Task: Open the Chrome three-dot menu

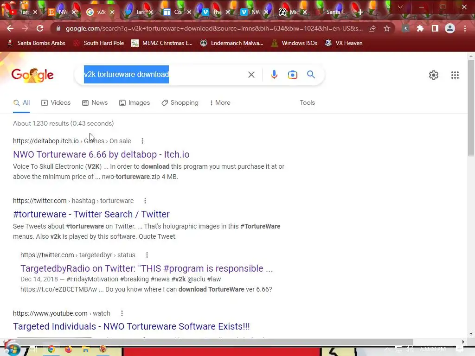Action: pyautogui.click(x=465, y=28)
